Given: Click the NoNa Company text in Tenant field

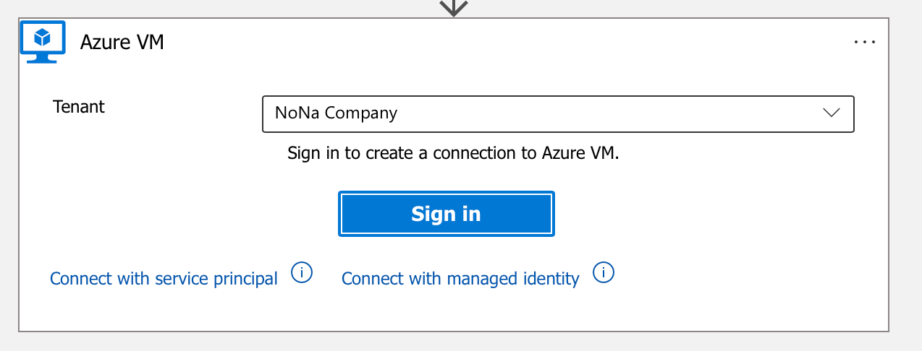Looking at the screenshot, I should [x=336, y=113].
